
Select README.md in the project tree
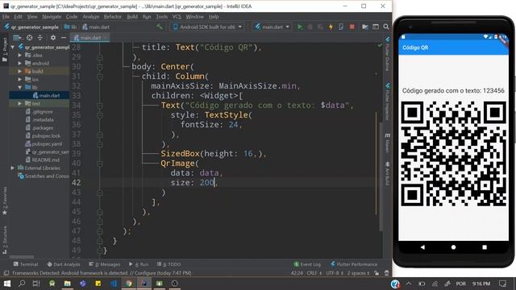(x=42, y=160)
